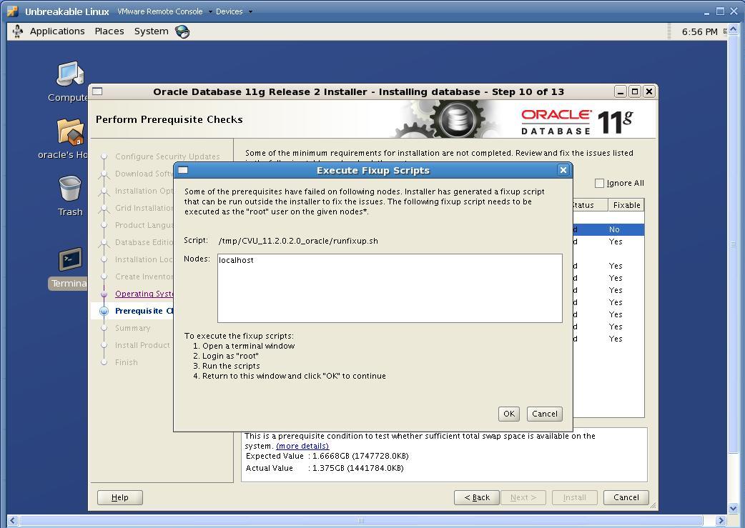Click the scroll down arrow on right
The image size is (745, 528).
click(733, 508)
